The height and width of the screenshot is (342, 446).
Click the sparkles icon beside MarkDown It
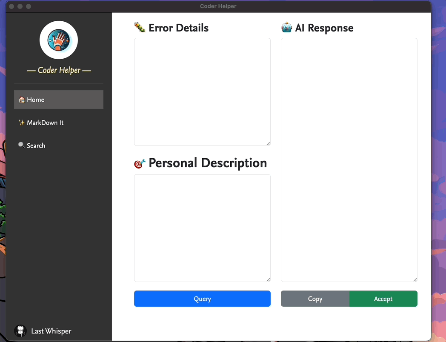[x=22, y=123]
